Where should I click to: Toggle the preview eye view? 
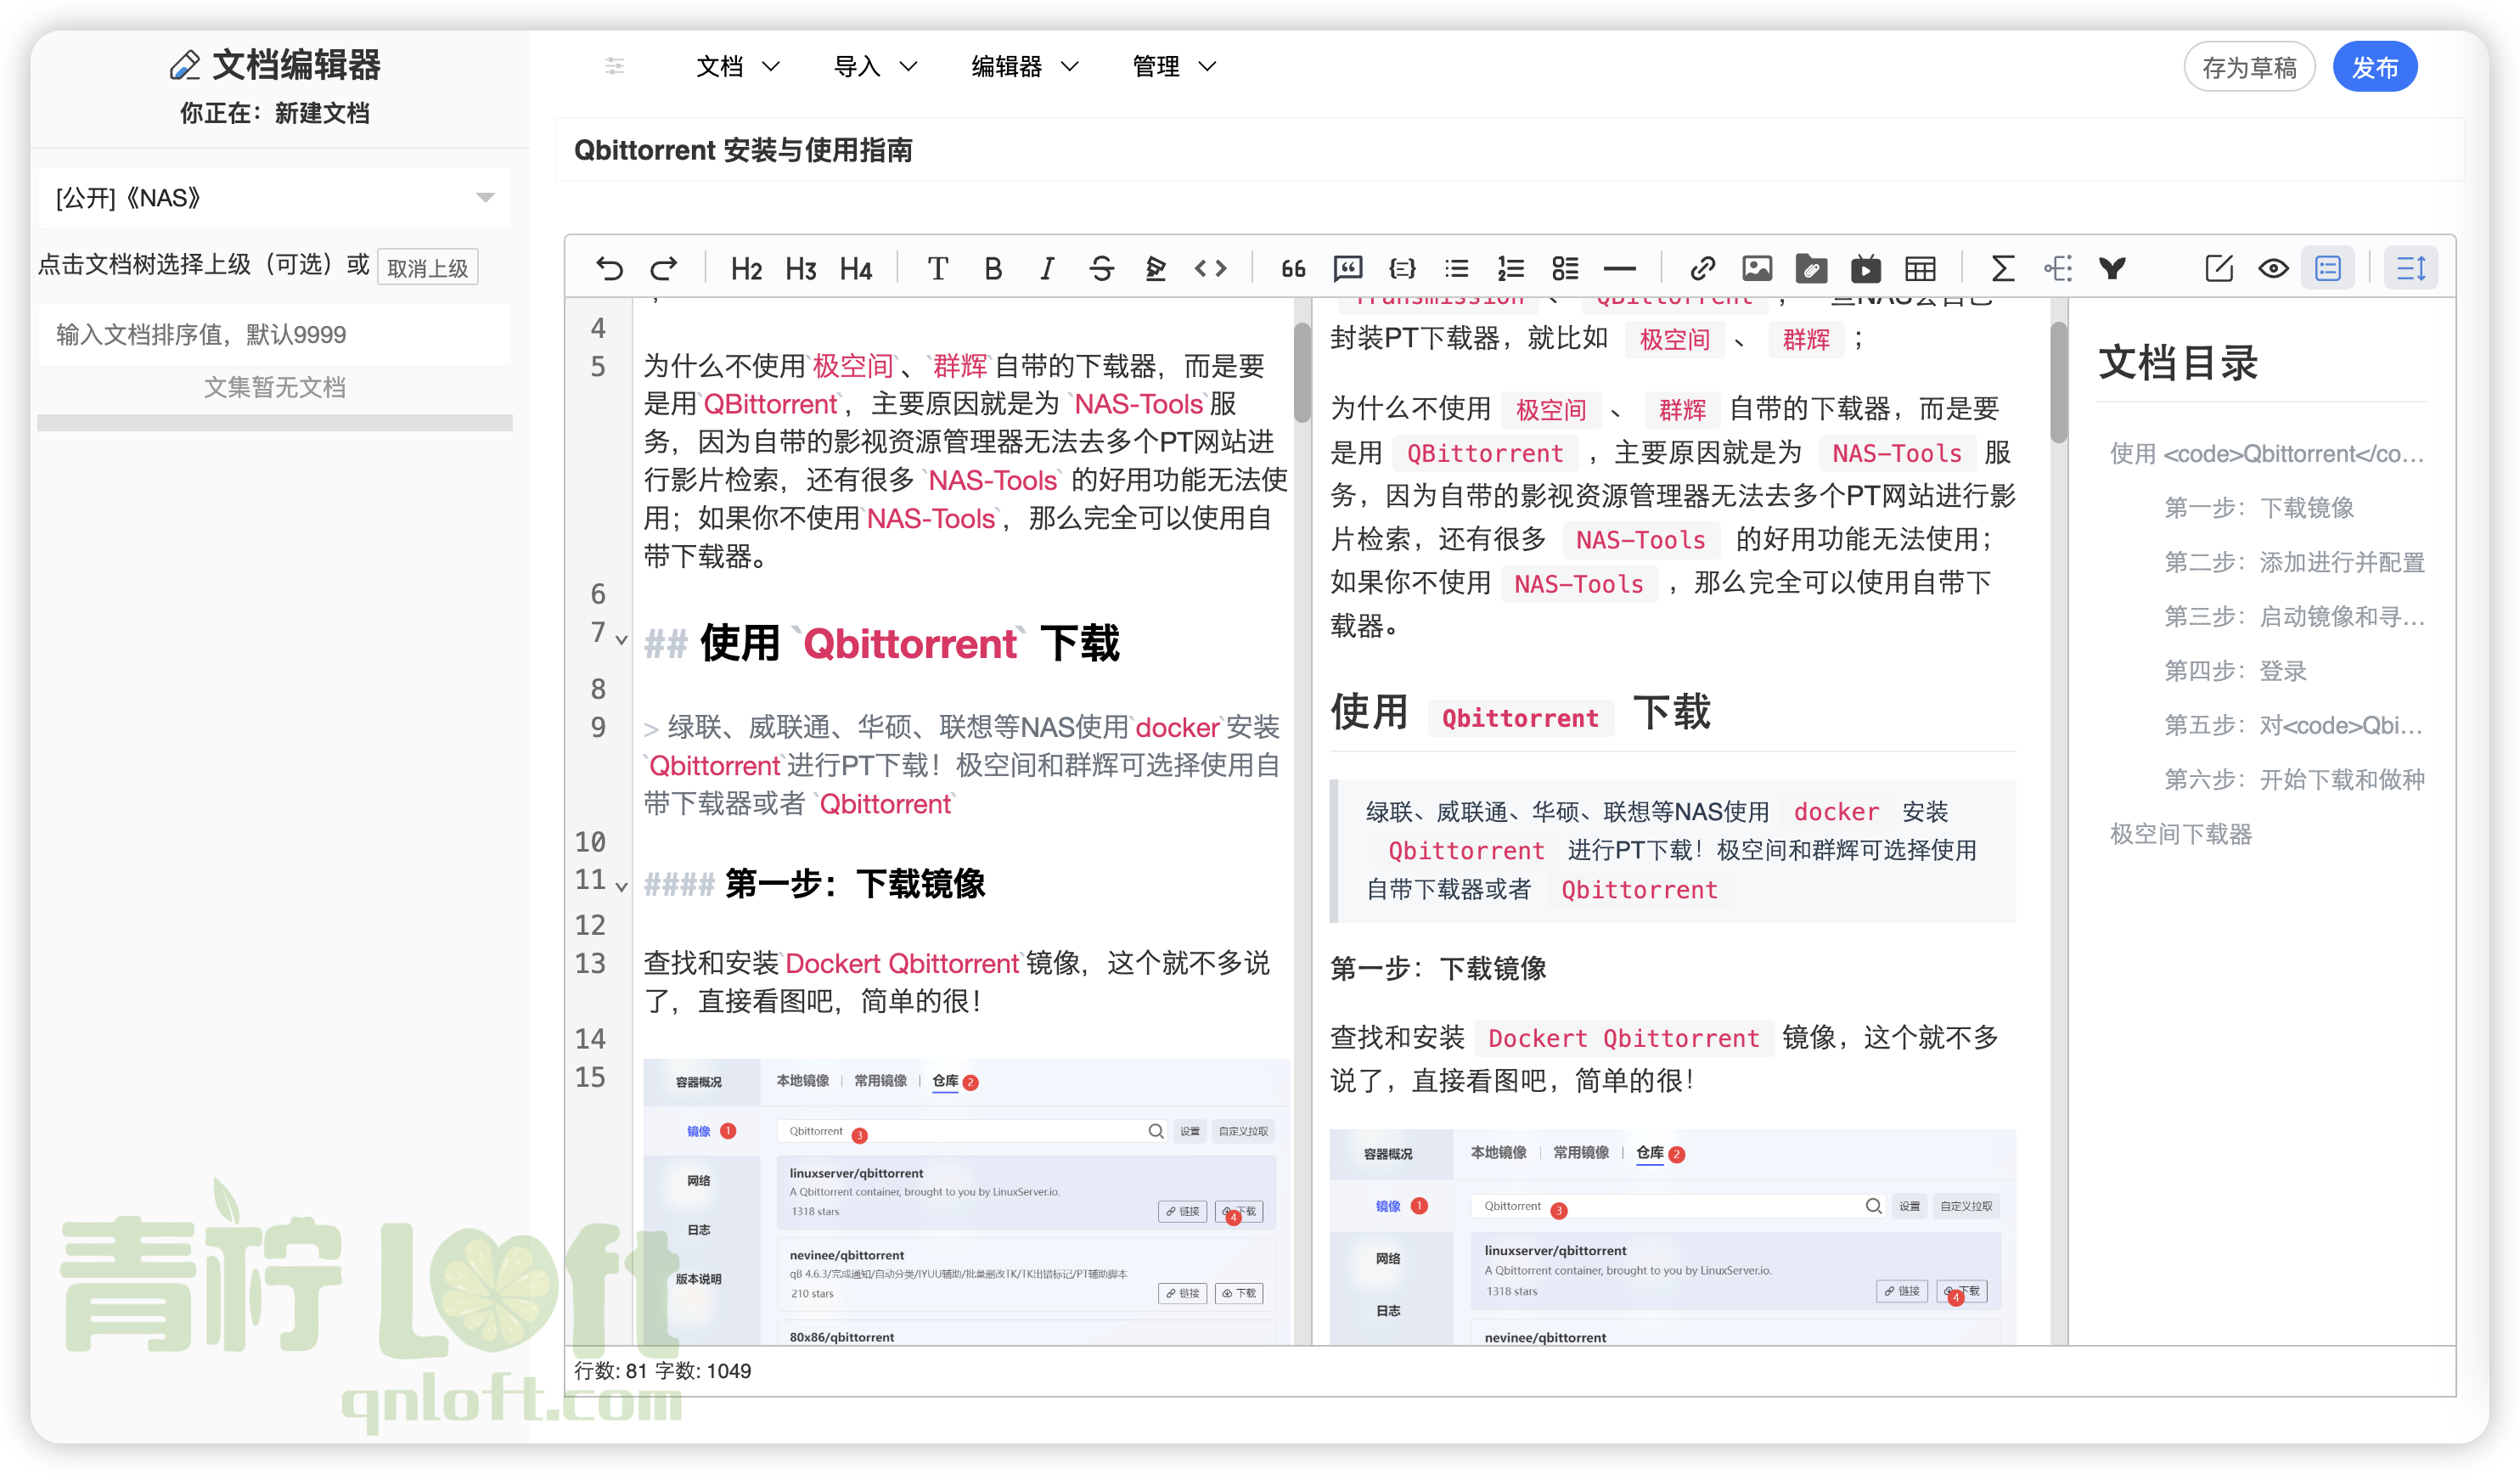(2273, 268)
